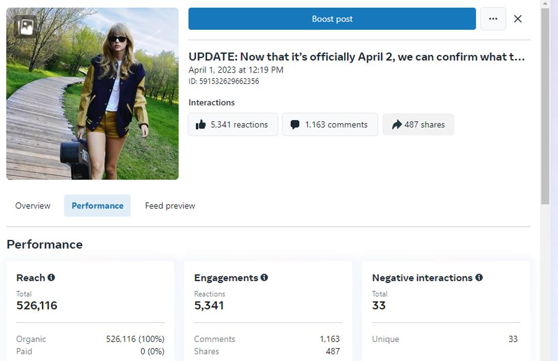Image resolution: width=558 pixels, height=361 pixels.
Task: Click the photo album icon on the thumbnail
Action: (x=25, y=26)
